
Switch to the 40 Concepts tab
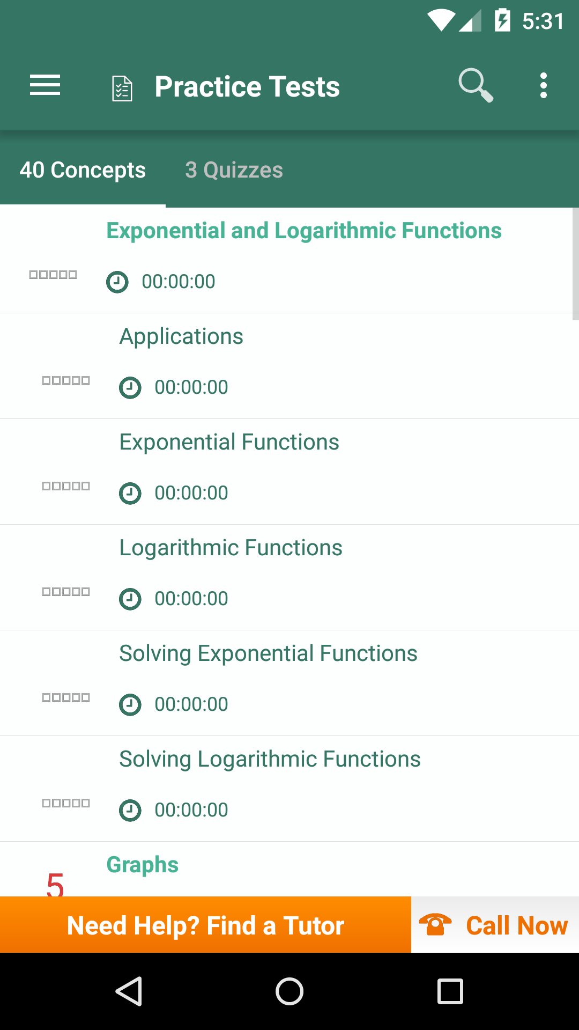point(83,170)
